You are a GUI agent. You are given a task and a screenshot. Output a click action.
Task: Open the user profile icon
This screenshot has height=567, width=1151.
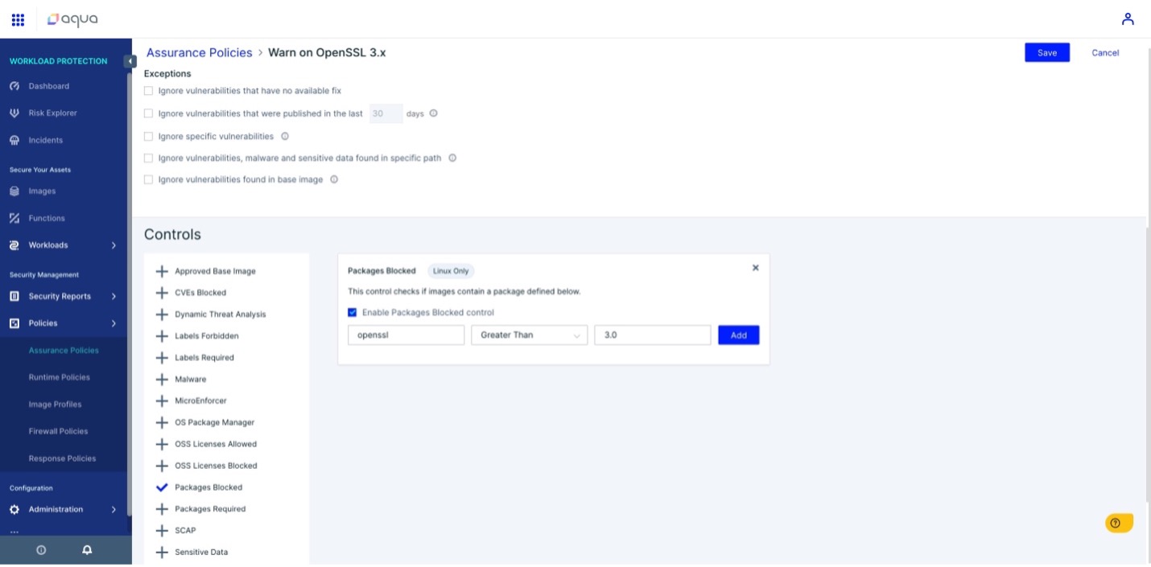(x=1128, y=19)
